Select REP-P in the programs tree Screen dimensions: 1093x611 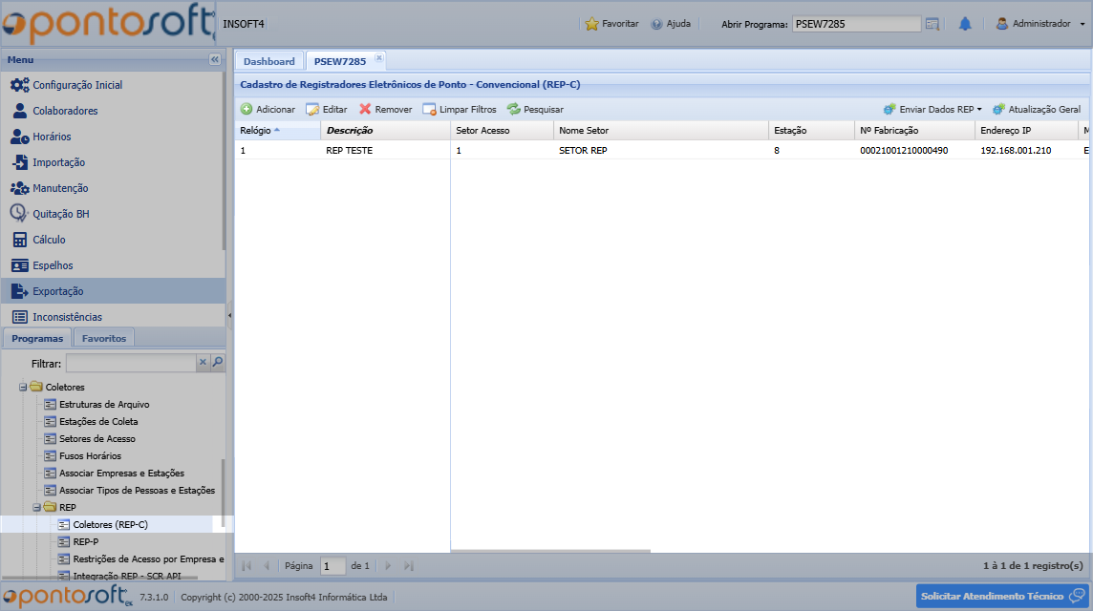[85, 542]
